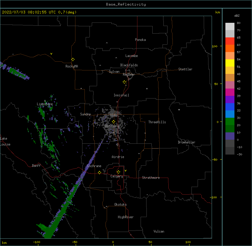The height and width of the screenshot is (246, 252).
Task: Click the yellow V marker northwest of RockyMH
Action: [x=51, y=54]
